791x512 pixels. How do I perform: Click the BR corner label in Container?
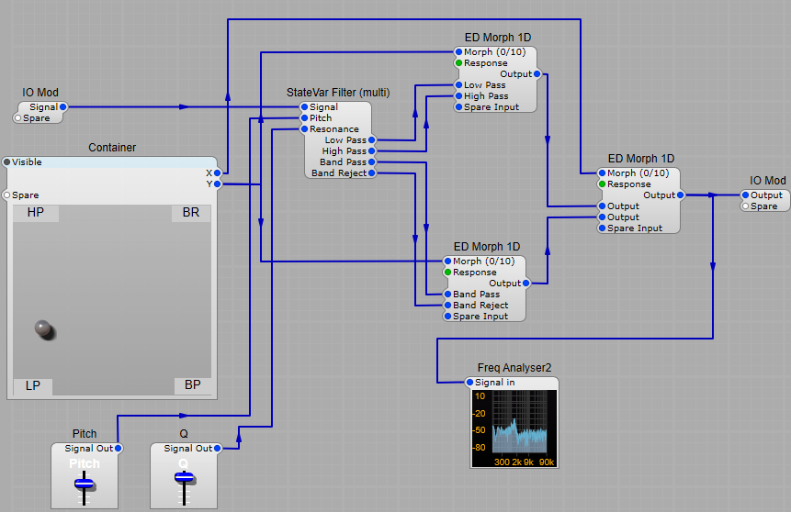tap(191, 213)
